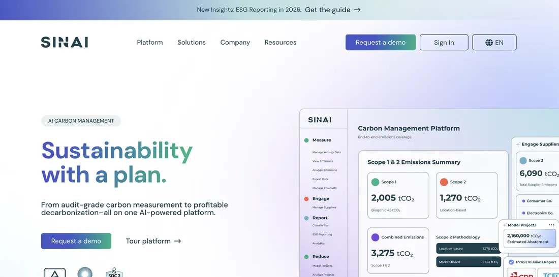Select Manage Forecasts in the sidebar
Image resolution: width=559 pixels, height=277 pixels.
[x=324, y=188]
